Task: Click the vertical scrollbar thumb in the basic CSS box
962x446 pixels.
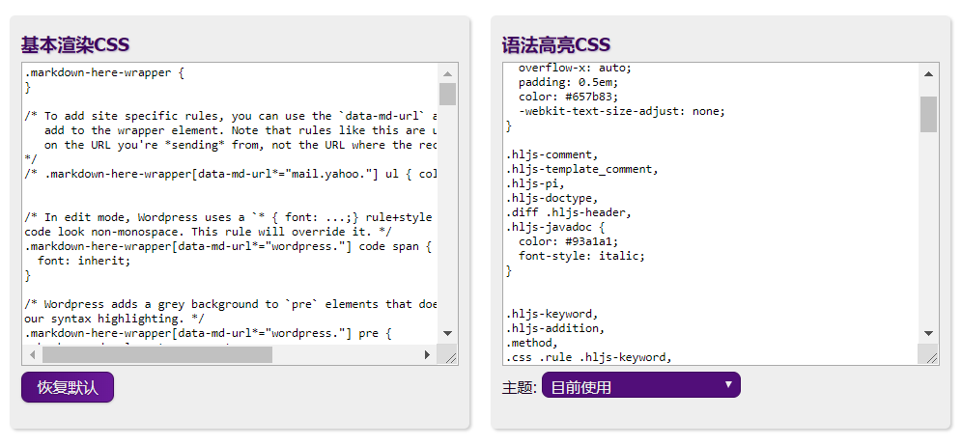Action: pos(447,94)
